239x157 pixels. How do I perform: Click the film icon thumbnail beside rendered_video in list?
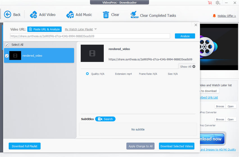[x=15, y=56]
